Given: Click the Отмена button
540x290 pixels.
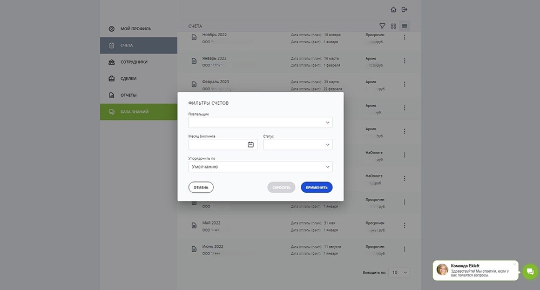Looking at the screenshot, I should click(201, 187).
